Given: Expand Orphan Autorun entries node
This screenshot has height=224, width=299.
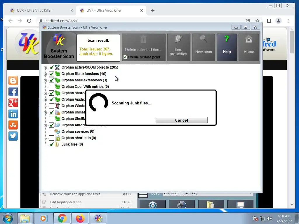Looking at the screenshot, I should point(45,125).
